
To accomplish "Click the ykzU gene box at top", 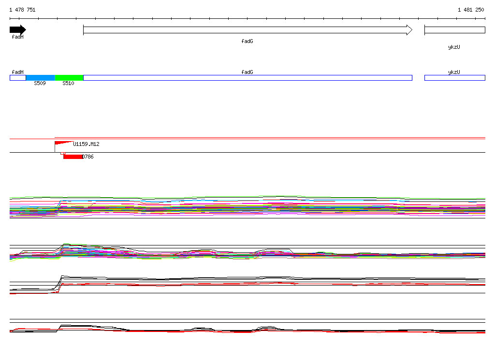I will (x=454, y=30).
